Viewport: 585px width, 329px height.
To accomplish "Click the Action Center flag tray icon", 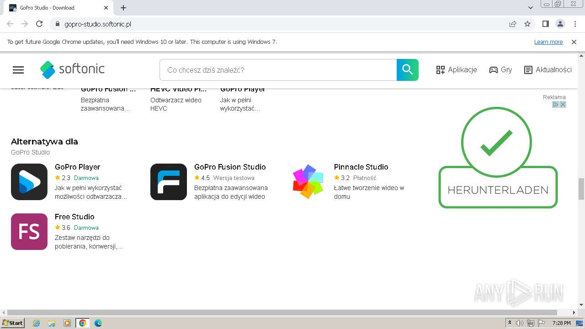I will (542, 323).
